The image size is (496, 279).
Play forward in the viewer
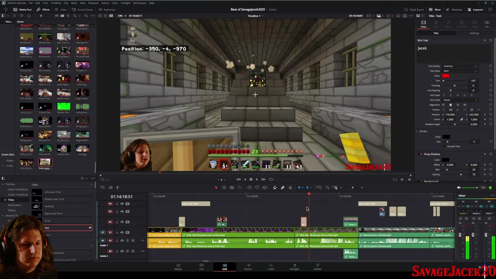tap(257, 179)
